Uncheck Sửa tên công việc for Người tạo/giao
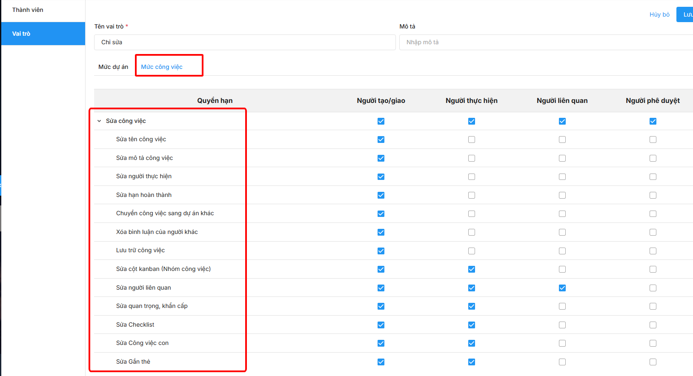Screen dimensions: 693x376 click(381, 140)
